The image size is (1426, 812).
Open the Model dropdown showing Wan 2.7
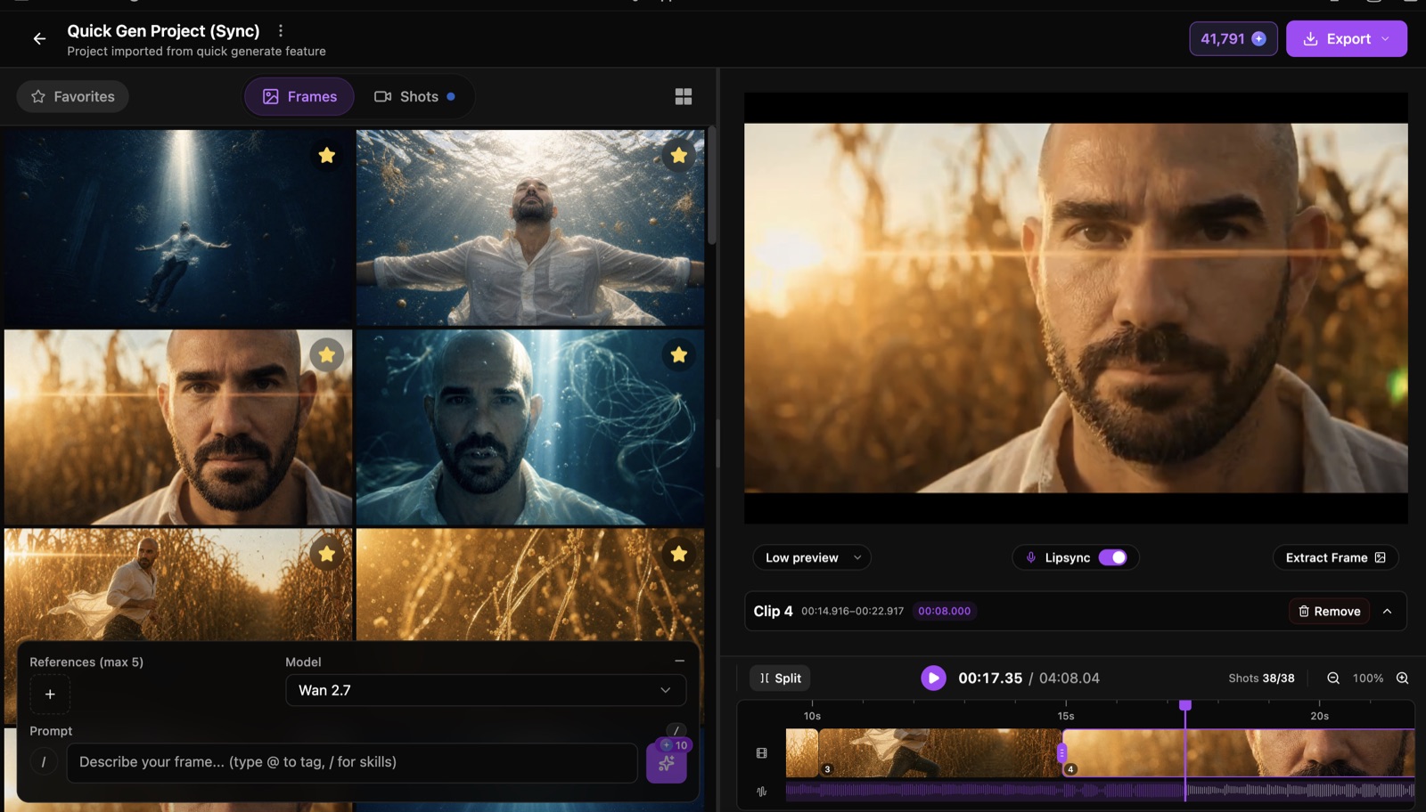point(486,690)
